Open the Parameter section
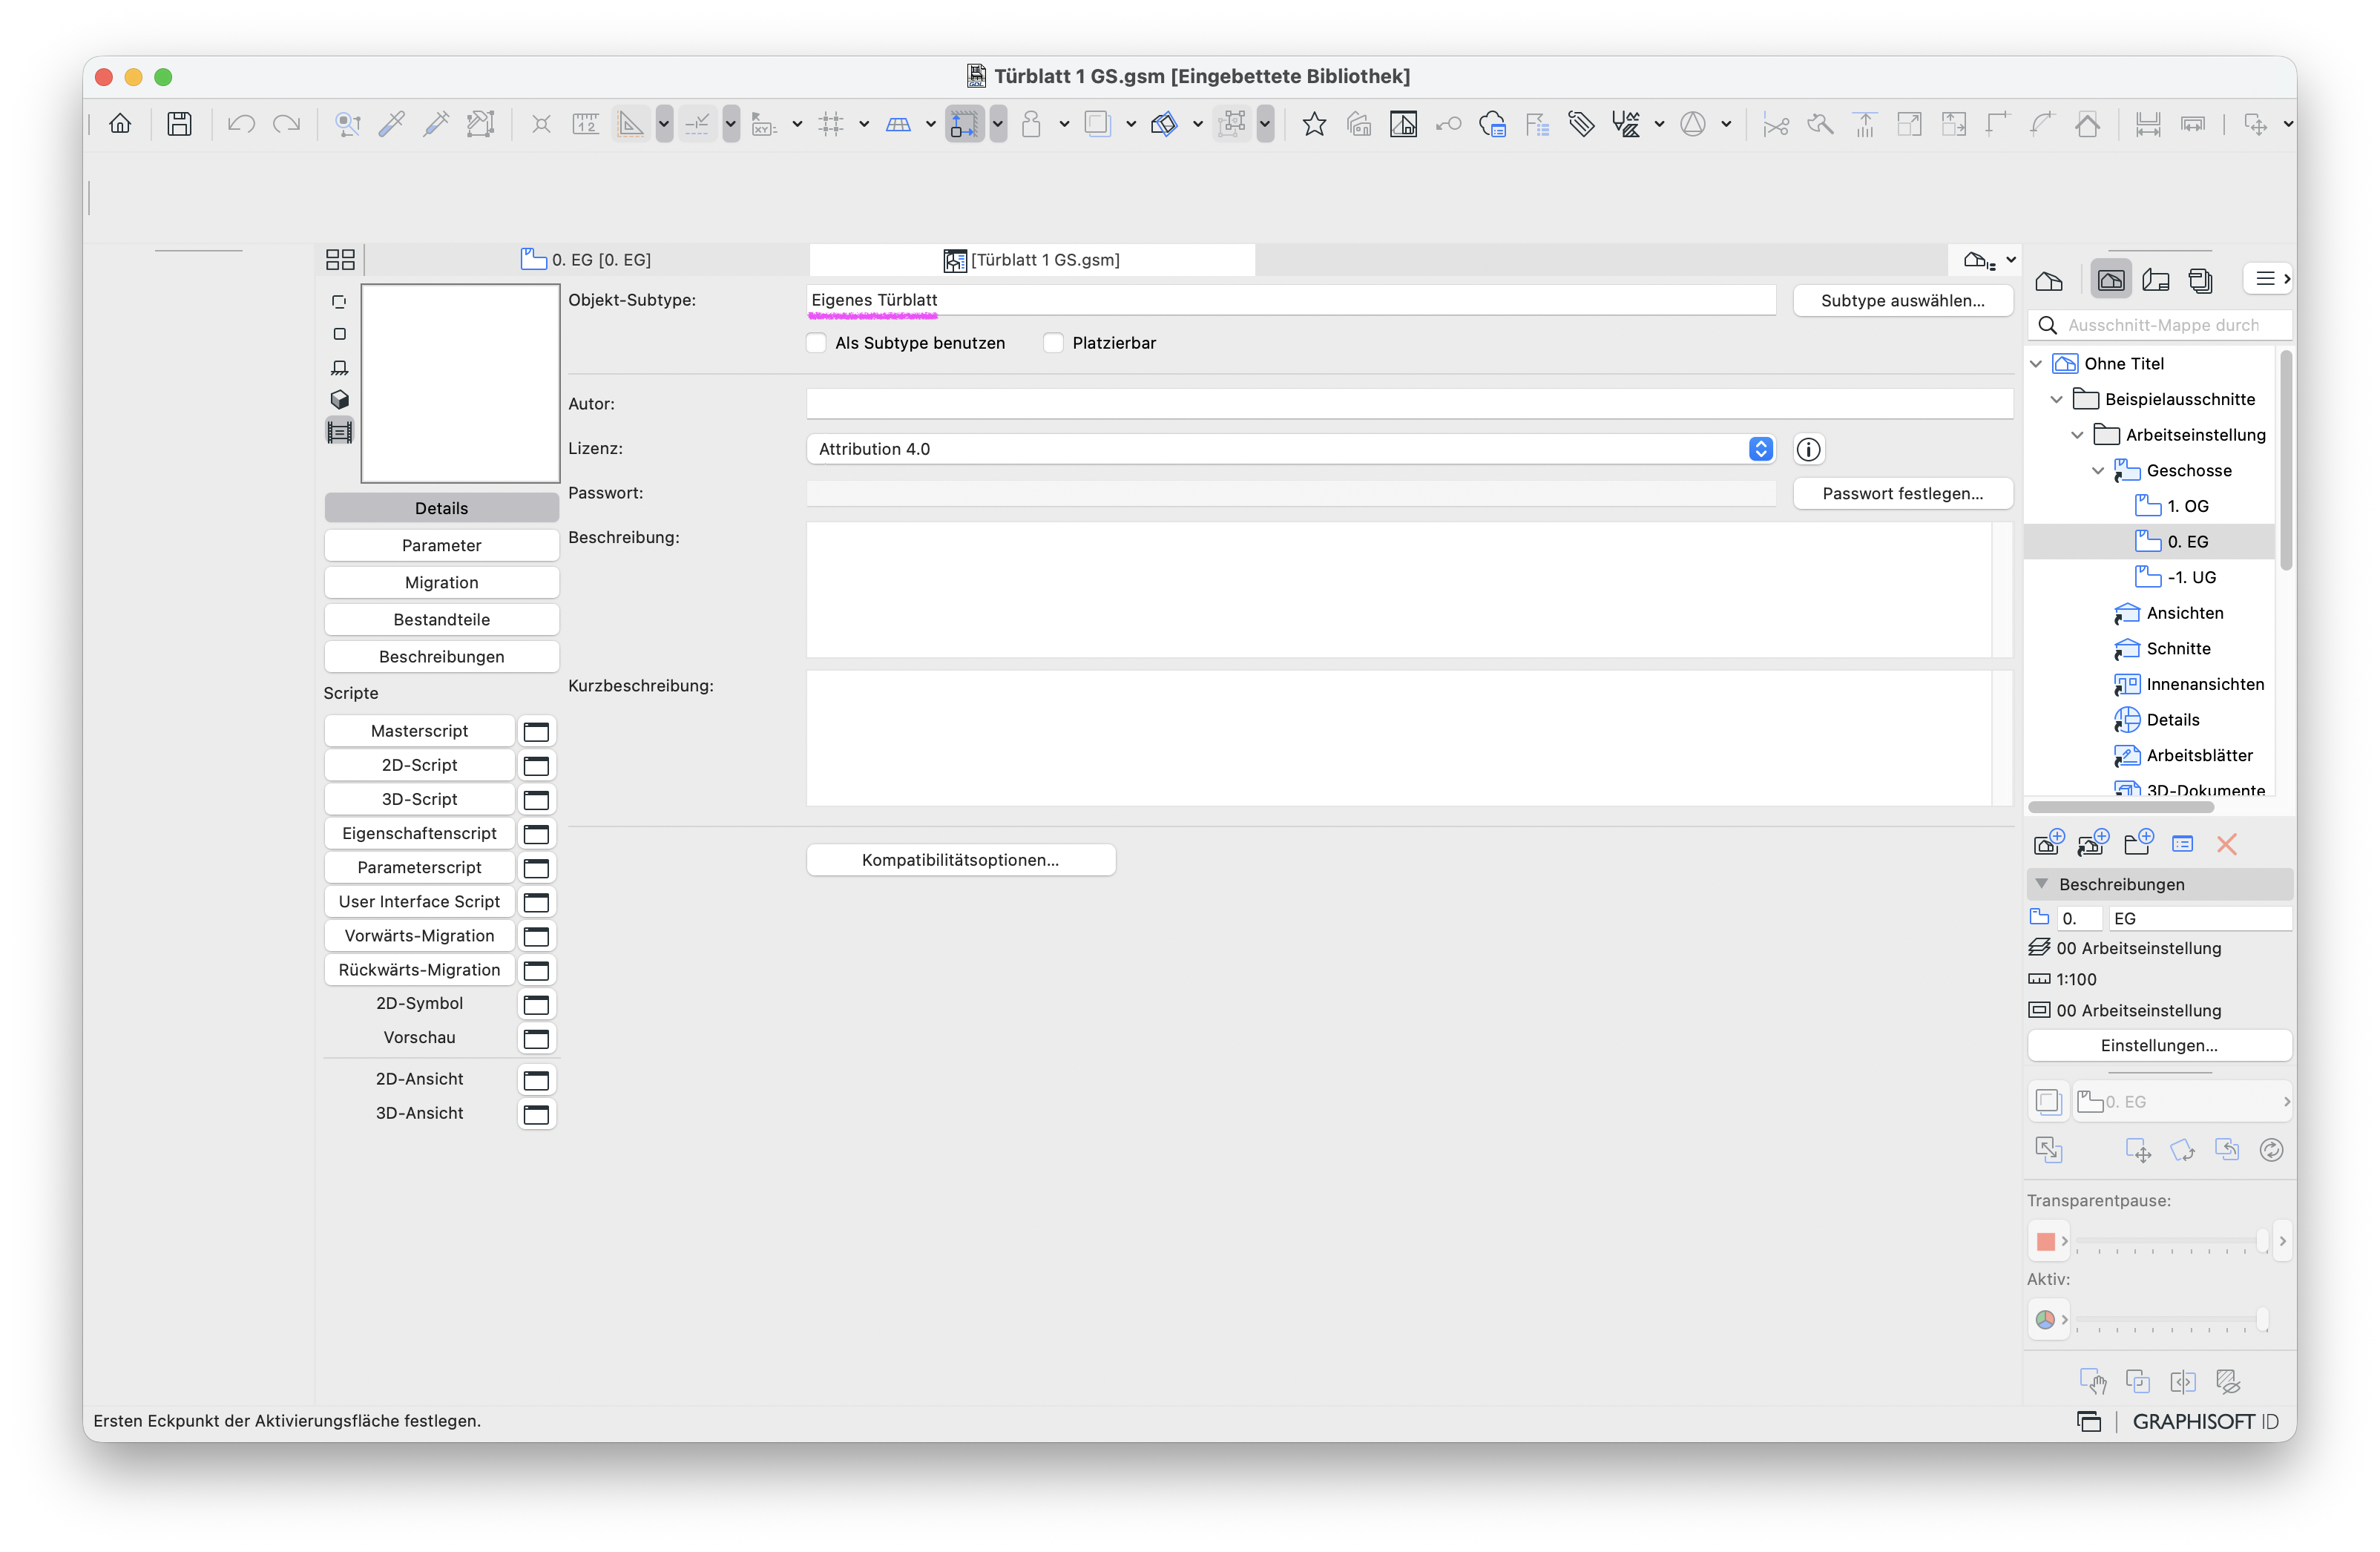Viewport: 2380px width, 1552px height. pos(441,545)
